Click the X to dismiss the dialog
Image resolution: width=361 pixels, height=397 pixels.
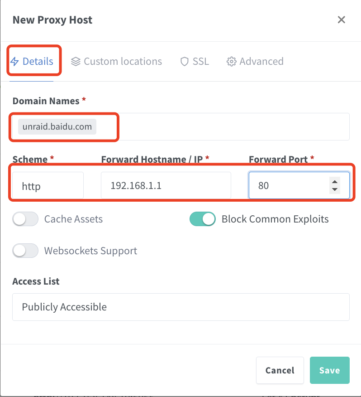tap(341, 19)
